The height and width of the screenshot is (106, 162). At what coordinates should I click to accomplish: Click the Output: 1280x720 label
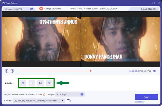click(x=149, y=9)
